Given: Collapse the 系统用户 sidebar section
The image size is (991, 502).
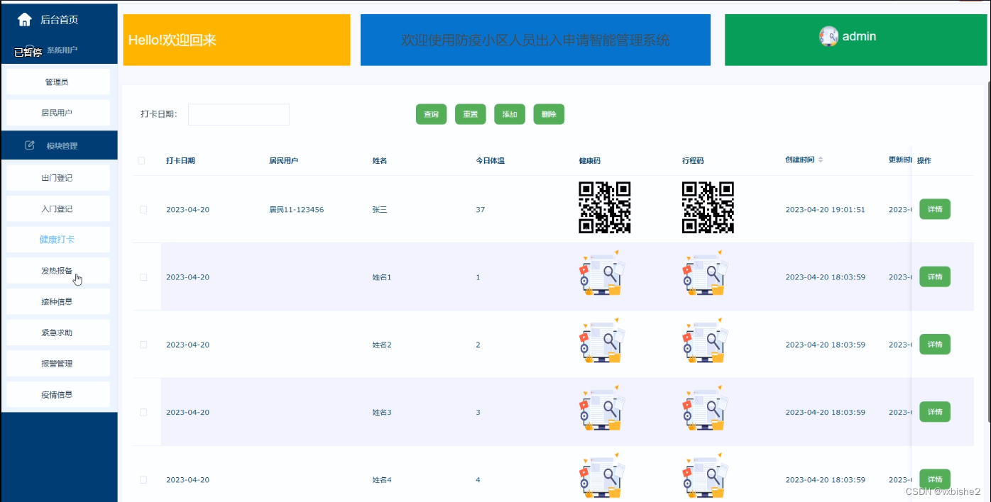Looking at the screenshot, I should pos(59,50).
